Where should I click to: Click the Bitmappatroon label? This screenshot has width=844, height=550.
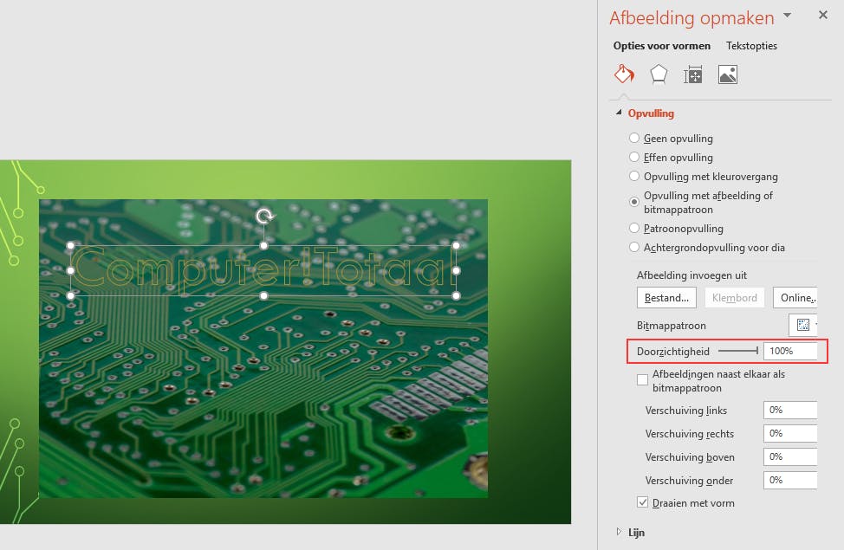coord(672,326)
